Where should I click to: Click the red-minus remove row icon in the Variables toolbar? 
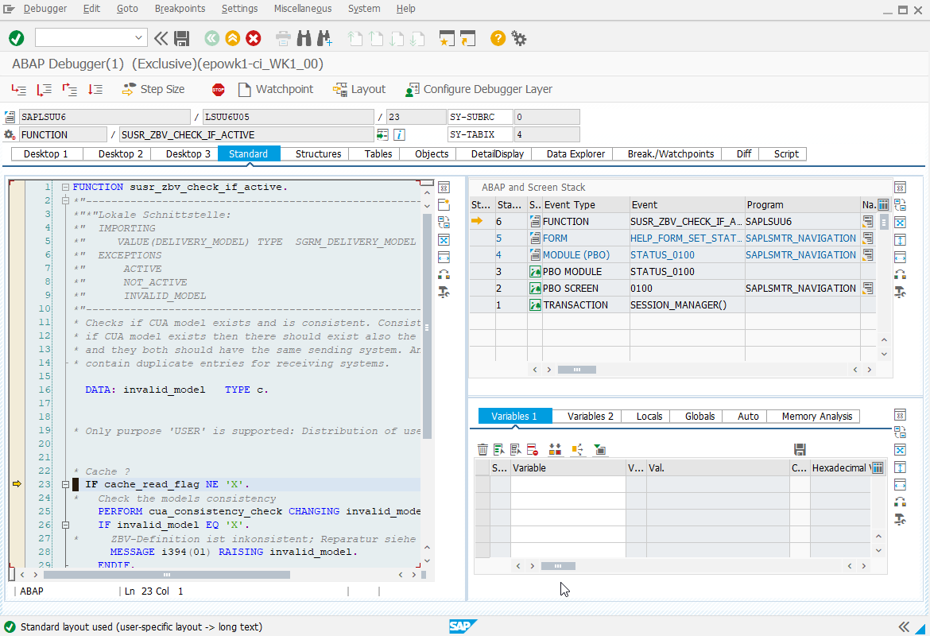pos(533,450)
